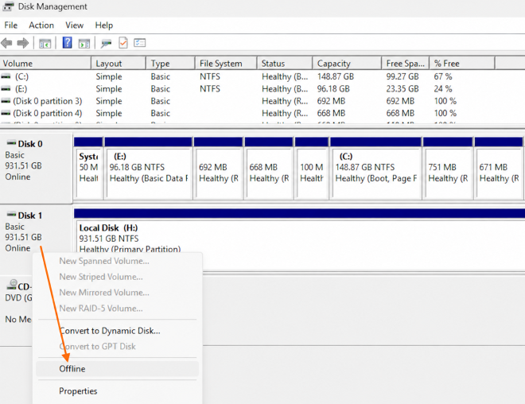
Task: Click the list settings toolbar icon
Action: click(140, 43)
